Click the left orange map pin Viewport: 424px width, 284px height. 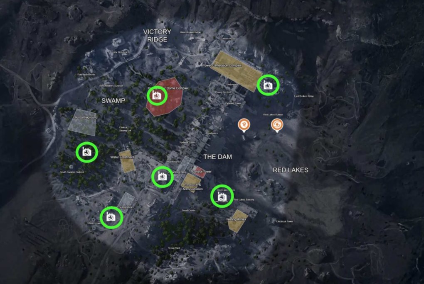pos(244,125)
